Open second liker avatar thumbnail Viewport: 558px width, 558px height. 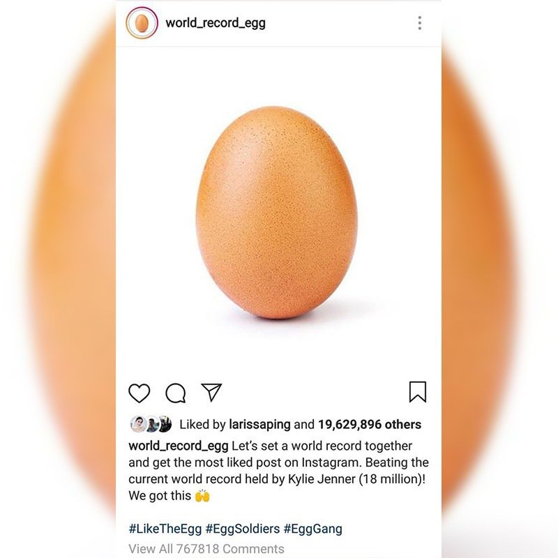(x=151, y=424)
